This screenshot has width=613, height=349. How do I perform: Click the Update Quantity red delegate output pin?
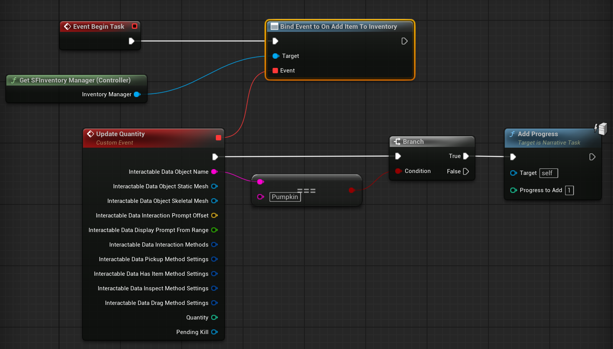click(219, 138)
